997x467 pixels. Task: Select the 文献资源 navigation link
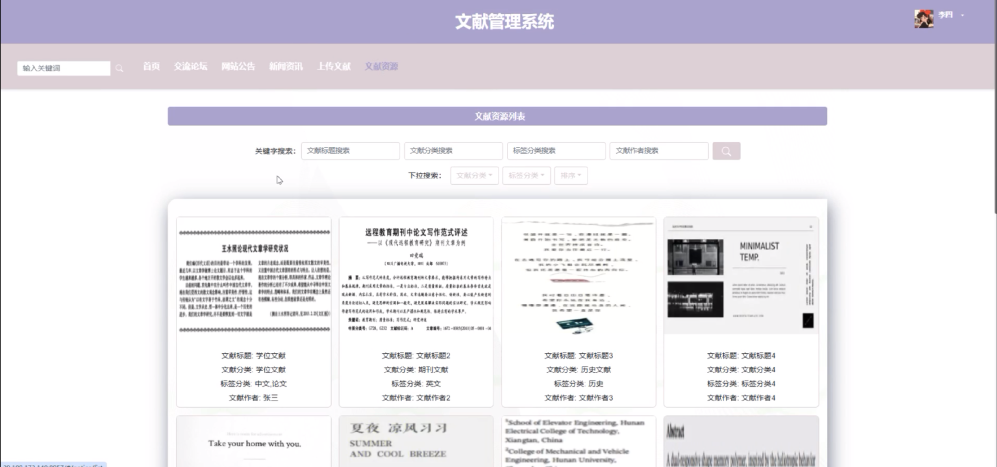coord(381,67)
